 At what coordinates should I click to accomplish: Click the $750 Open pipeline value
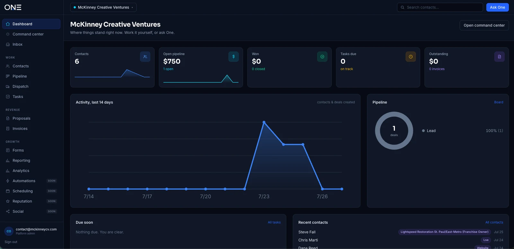(172, 61)
